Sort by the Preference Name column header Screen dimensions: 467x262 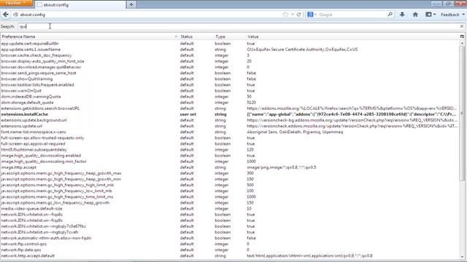(89, 36)
